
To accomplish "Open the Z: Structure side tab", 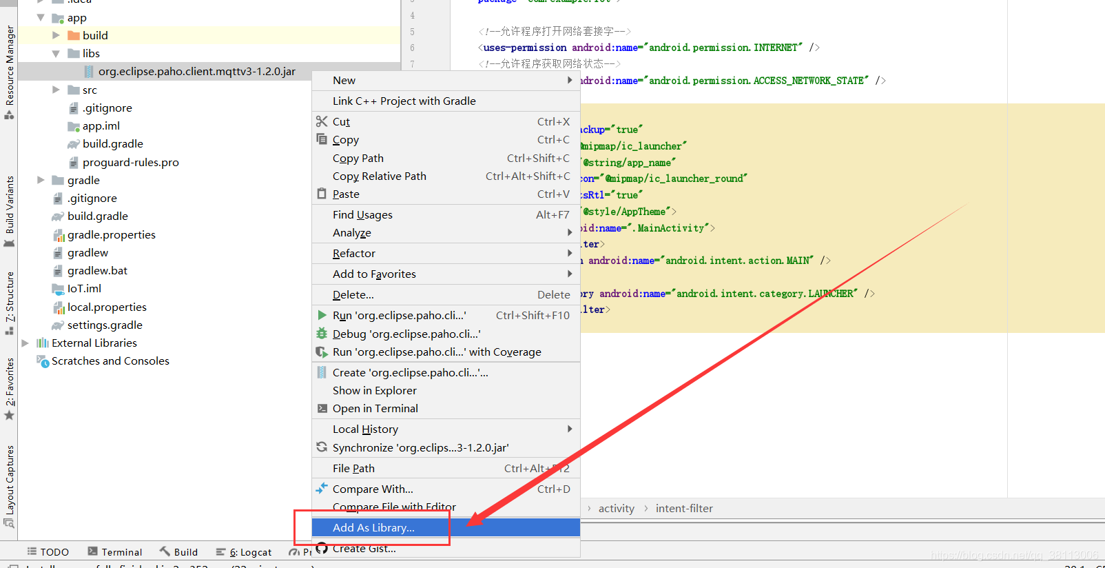I will 9,303.
